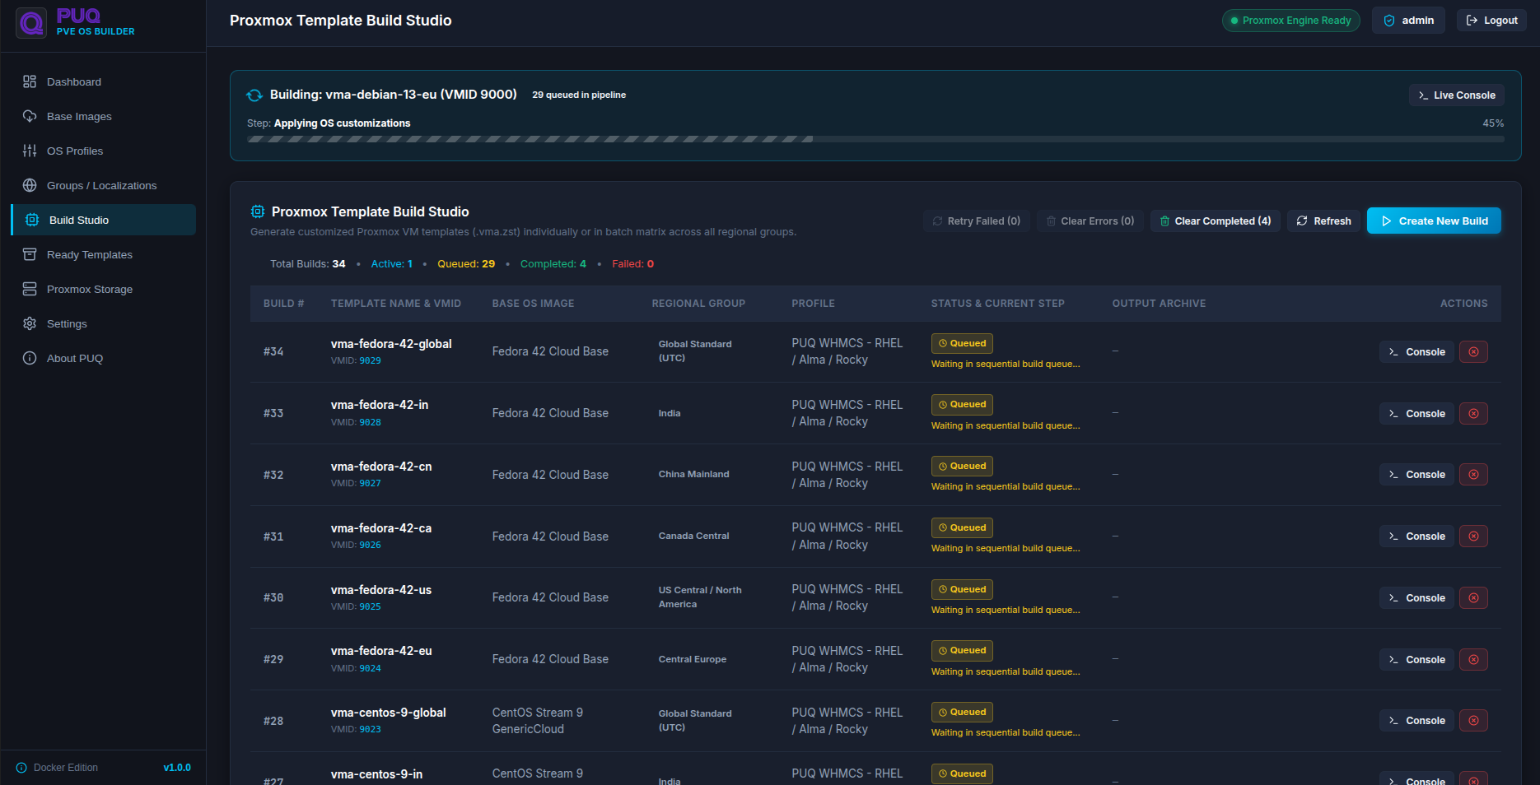Cancel build #28 vma-centos-9-global
Image resolution: width=1540 pixels, height=785 pixels.
[x=1473, y=721]
